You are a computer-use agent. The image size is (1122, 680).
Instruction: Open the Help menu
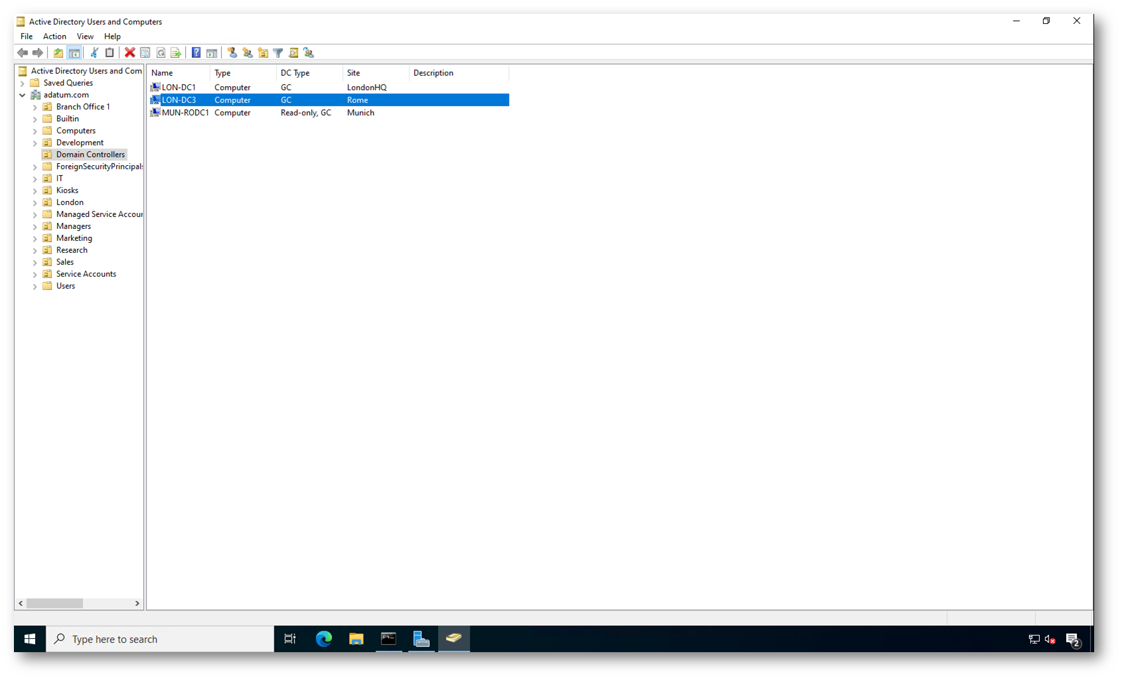(x=112, y=36)
